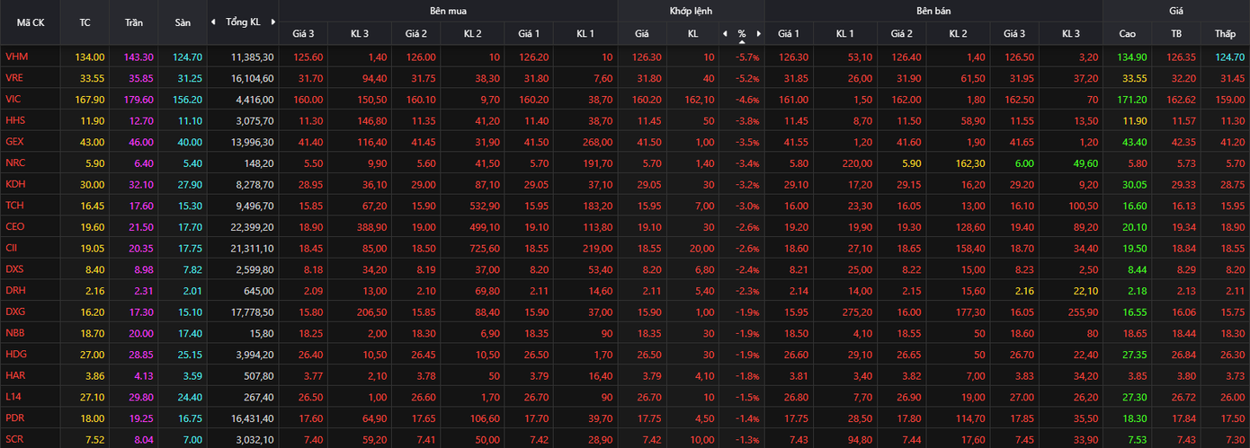
Task: Open VHM stock symbol
Action: pos(15,57)
